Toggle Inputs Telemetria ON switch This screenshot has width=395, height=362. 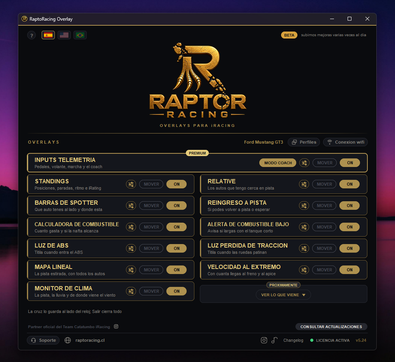[350, 163]
